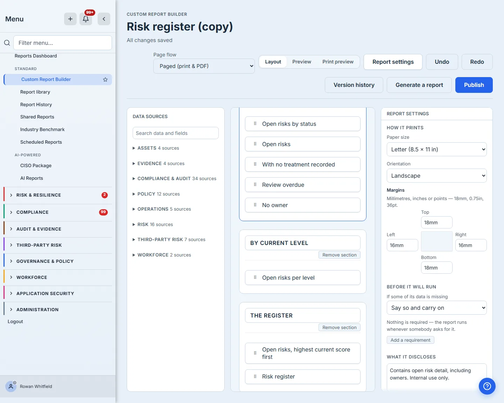Screen dimensions: 504x403
Task: Click the Undo button
Action: click(x=442, y=62)
